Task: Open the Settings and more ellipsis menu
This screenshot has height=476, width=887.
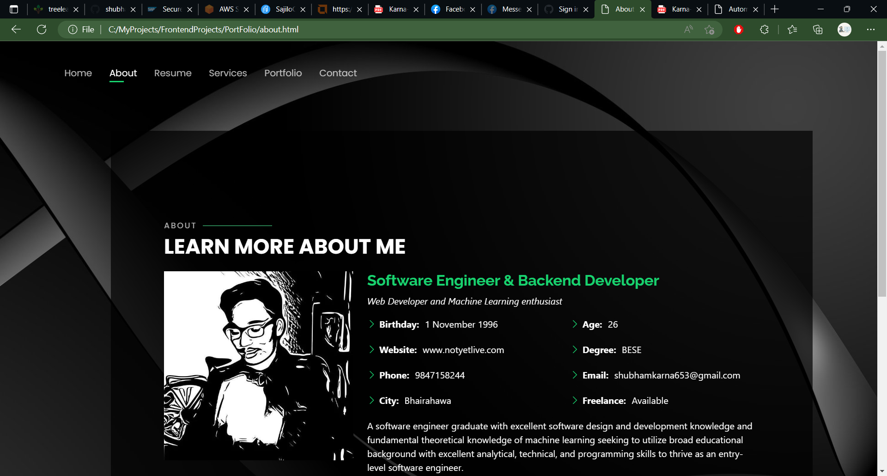Action: [871, 30]
